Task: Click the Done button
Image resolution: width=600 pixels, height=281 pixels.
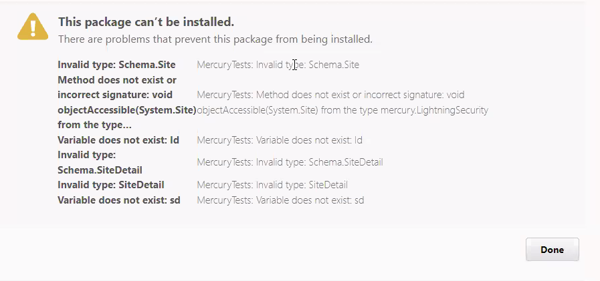Action: pyautogui.click(x=552, y=250)
